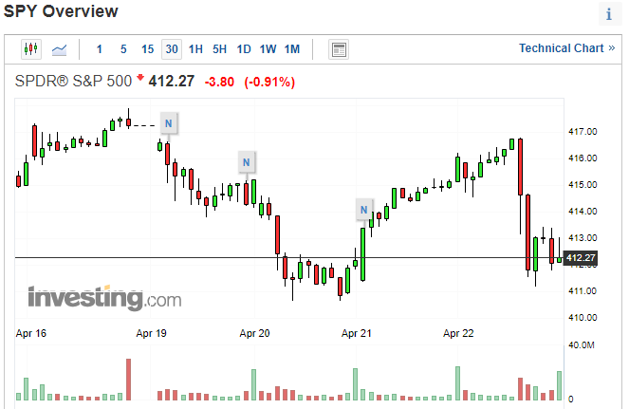
Task: Select the 30 minute interval
Action: pos(172,49)
